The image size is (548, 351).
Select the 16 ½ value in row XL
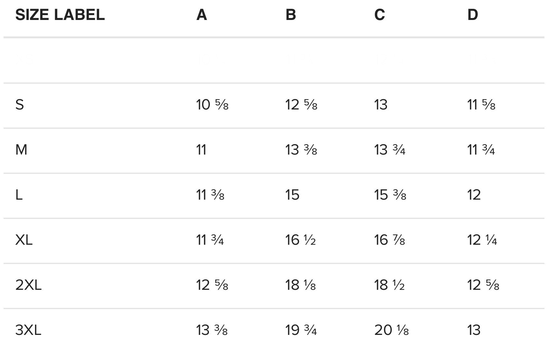(x=300, y=240)
